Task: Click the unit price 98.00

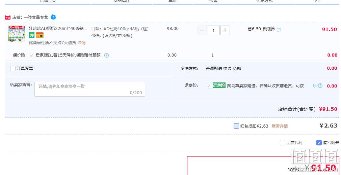Action: (173, 29)
